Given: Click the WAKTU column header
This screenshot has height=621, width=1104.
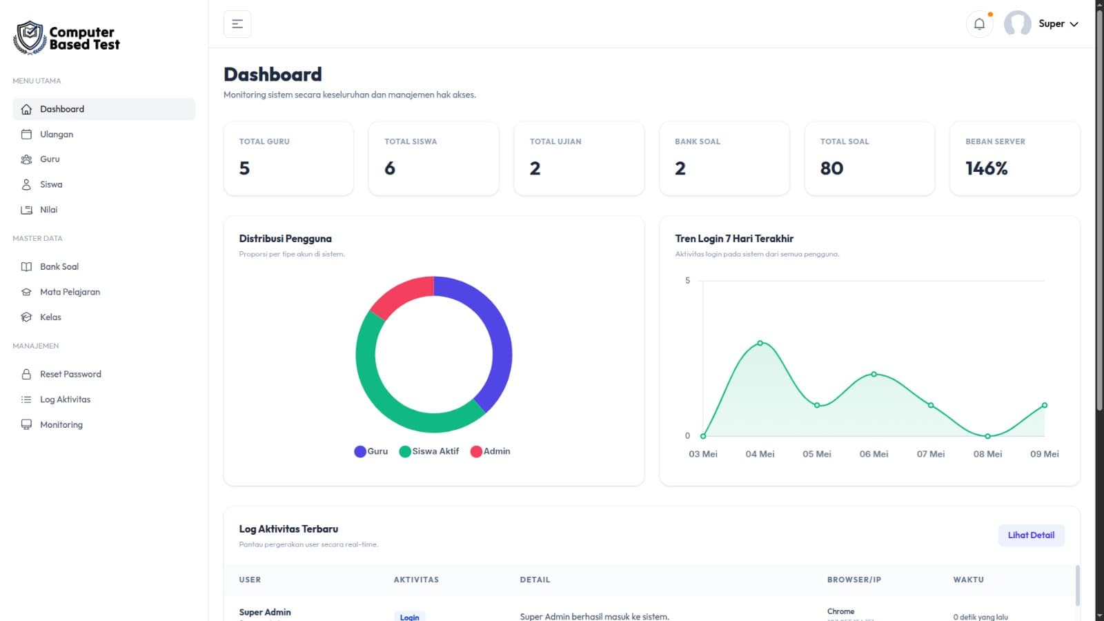Looking at the screenshot, I should pos(968,580).
